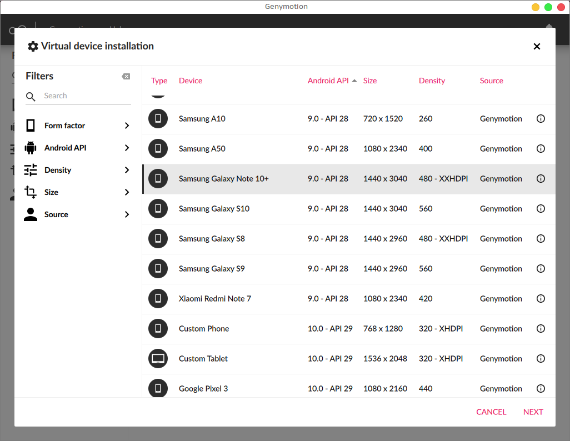570x441 pixels.
Task: Select the Samsung Galaxy S8 row
Action: pyautogui.click(x=333, y=239)
